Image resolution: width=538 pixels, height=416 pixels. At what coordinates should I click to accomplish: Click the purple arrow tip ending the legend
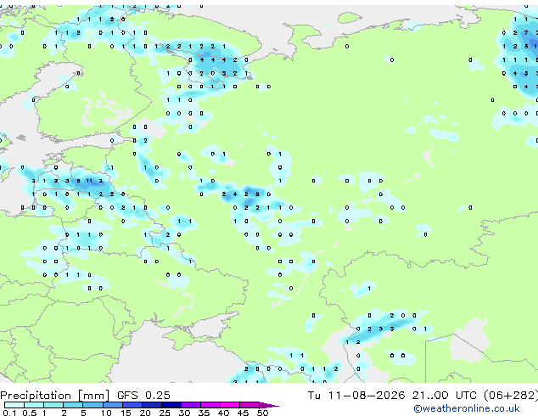[269, 406]
